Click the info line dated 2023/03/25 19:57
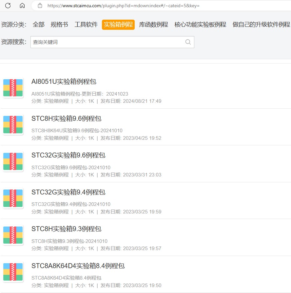291x293 pixels. (x=96, y=248)
